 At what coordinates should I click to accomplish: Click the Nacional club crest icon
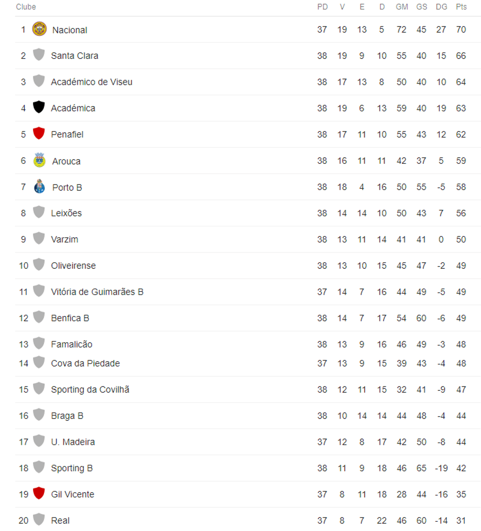(x=39, y=29)
